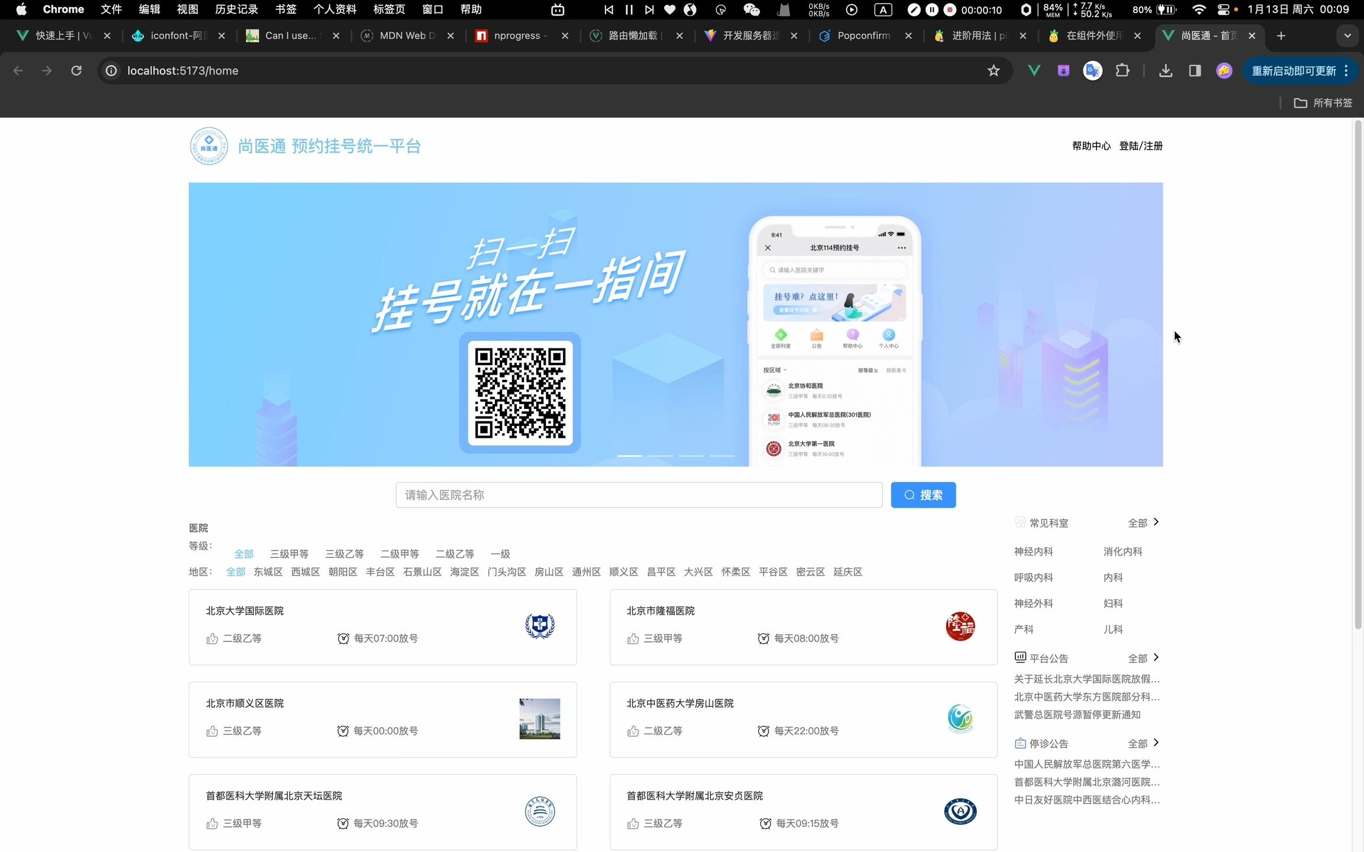Open Google Translate extension icon
1364x852 pixels.
point(1092,71)
